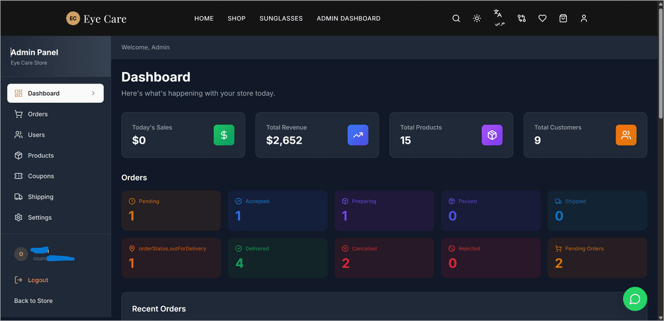This screenshot has width=664, height=321.
Task: Open the wishlist heart icon
Action: [x=543, y=19]
